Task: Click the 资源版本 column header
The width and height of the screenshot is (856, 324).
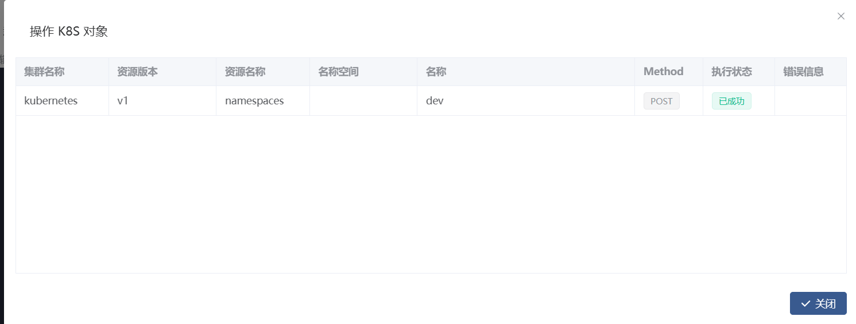Action: [x=162, y=72]
